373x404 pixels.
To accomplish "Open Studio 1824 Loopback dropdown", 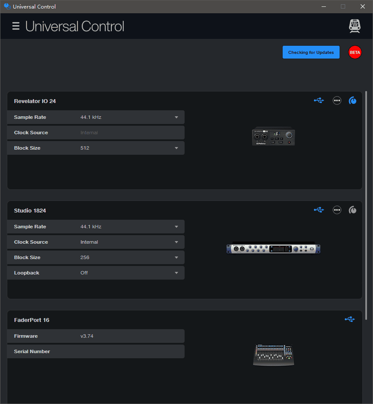I will 96,273.
